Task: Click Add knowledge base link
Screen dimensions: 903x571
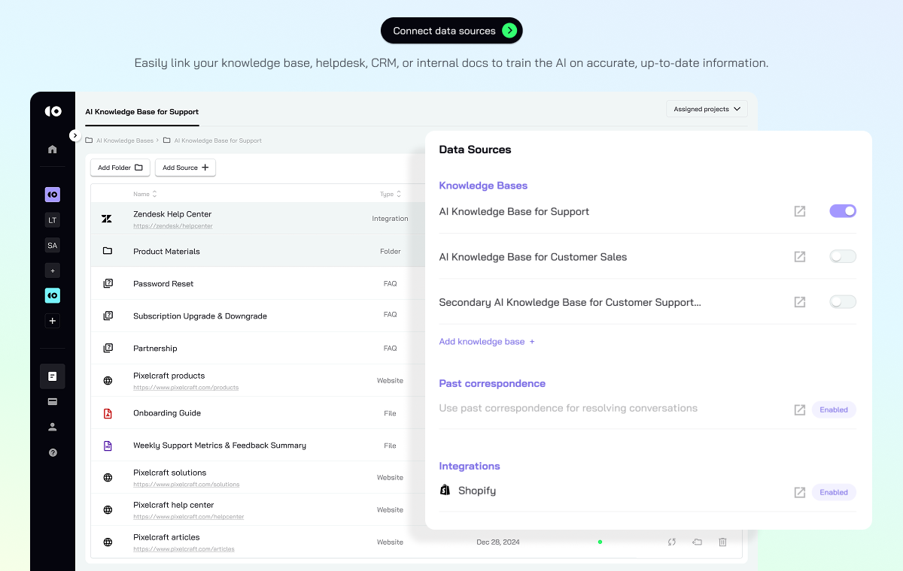Action: (x=487, y=341)
